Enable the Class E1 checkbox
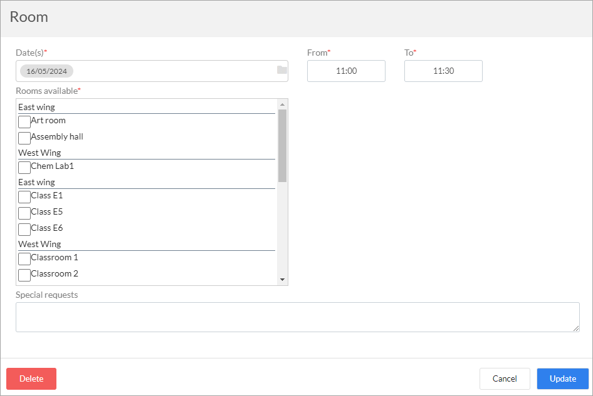 pyautogui.click(x=24, y=197)
